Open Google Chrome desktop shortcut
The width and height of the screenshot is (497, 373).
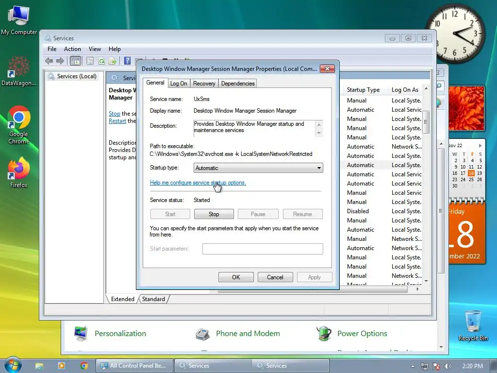(19, 125)
